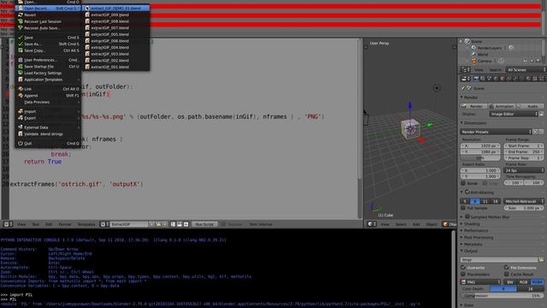Toggle the Full Sample checkbox

coord(463,208)
